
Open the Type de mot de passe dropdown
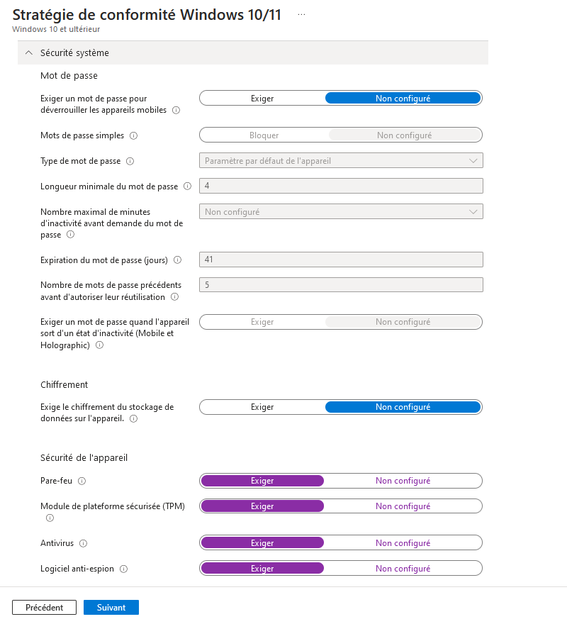tap(341, 161)
